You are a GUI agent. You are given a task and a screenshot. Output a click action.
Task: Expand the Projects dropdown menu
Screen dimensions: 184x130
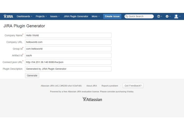[41, 16]
